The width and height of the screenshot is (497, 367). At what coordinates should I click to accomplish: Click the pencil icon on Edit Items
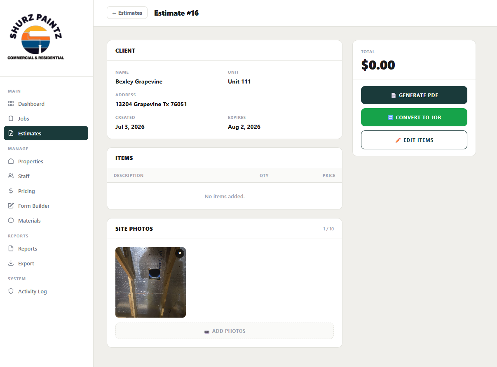pos(398,140)
